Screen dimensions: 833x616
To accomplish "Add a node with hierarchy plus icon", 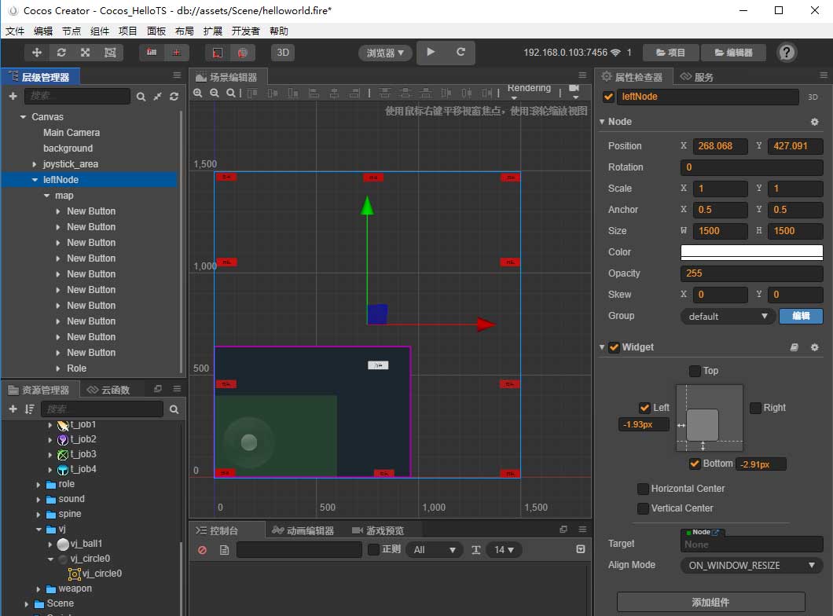I will [13, 96].
